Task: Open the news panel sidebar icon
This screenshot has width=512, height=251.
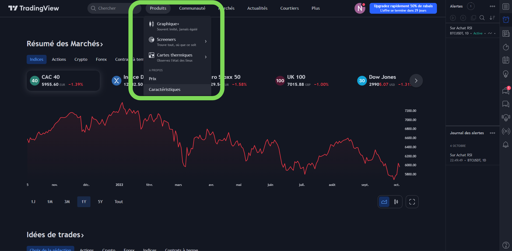Action: tap(506, 33)
